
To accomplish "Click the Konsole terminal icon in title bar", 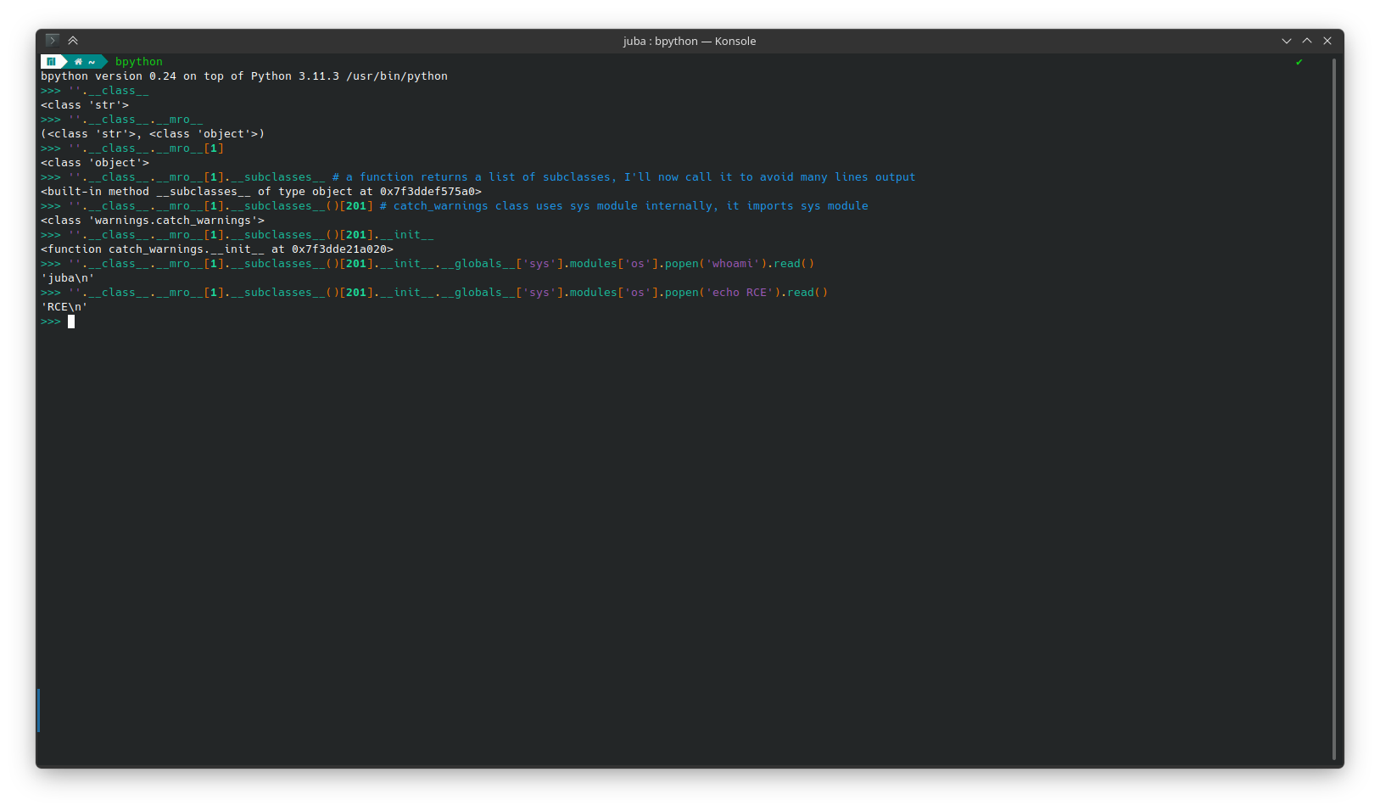I will tap(52, 40).
